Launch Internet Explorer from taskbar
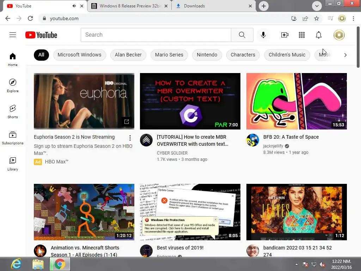The height and width of the screenshot is (271, 361). click(x=16, y=264)
